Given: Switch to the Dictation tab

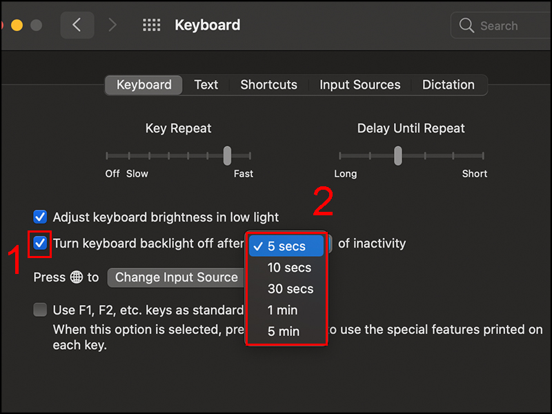Looking at the screenshot, I should pos(448,85).
